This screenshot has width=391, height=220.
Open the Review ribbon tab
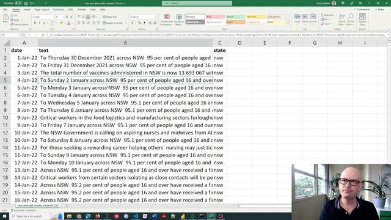click(81, 10)
